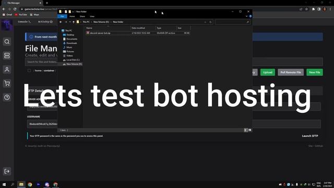Screen dimensions: 334x188
Task: Switch to large icons view in Explorer status bar
Action: 249,130
